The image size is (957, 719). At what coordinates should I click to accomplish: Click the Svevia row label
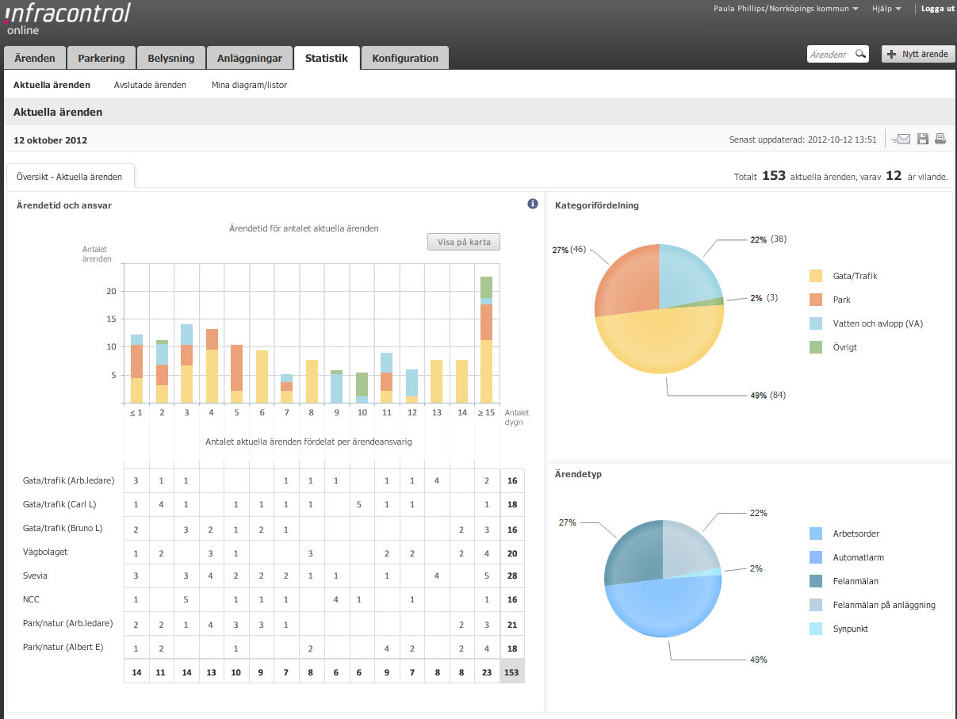36,576
